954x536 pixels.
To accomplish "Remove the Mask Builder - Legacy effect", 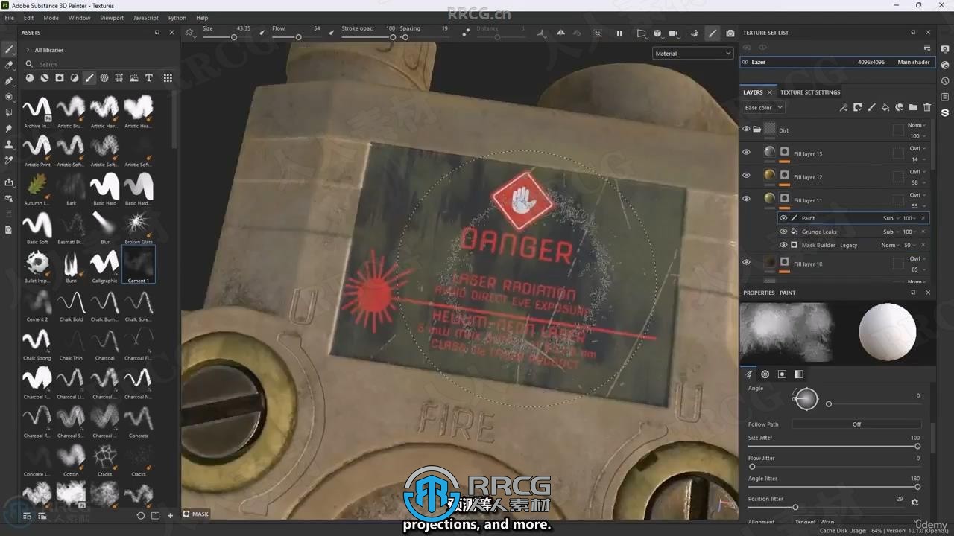I will [x=923, y=245].
